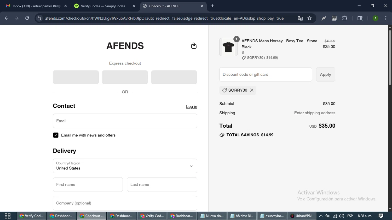Go back to the previous page
This screenshot has width=392, height=220.
click(7, 18)
